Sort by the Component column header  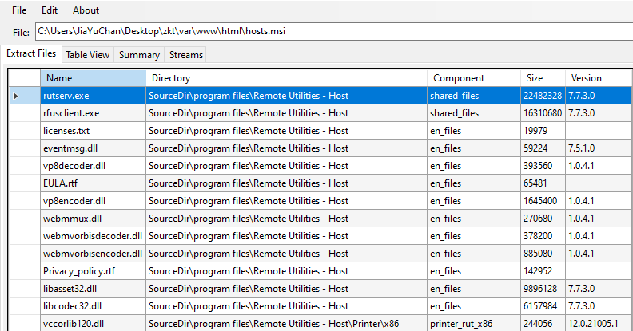pos(473,78)
